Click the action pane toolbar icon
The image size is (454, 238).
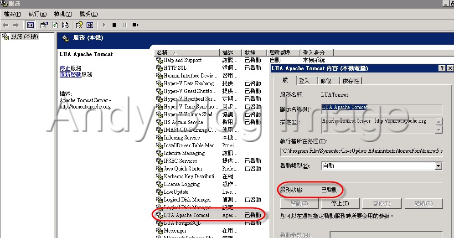(90, 25)
